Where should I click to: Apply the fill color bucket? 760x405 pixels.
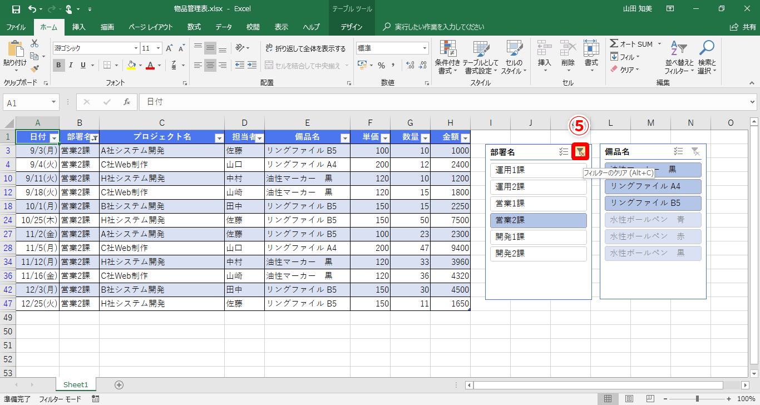(131, 65)
